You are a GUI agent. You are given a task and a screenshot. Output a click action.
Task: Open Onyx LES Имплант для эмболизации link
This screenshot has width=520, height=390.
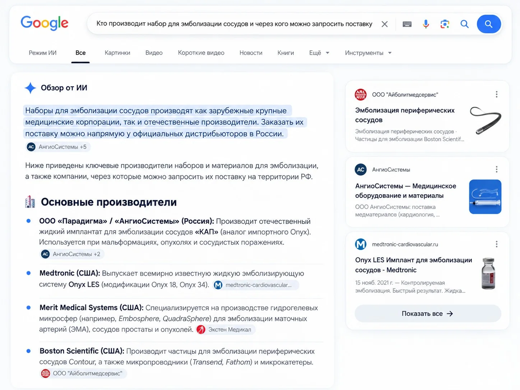tap(413, 265)
